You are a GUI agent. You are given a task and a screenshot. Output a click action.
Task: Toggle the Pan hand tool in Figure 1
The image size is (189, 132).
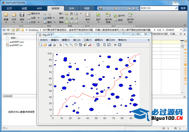(x=76, y=45)
